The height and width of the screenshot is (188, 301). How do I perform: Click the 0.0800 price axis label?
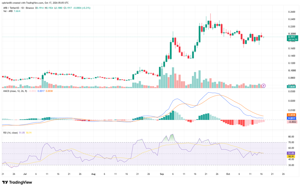292,78
